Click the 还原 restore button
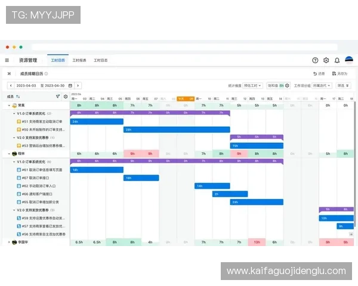This screenshot has height=286, width=358. [x=319, y=74]
